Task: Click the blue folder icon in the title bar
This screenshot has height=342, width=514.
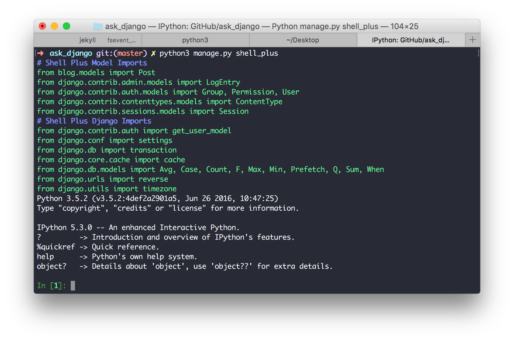Action: coord(97,26)
